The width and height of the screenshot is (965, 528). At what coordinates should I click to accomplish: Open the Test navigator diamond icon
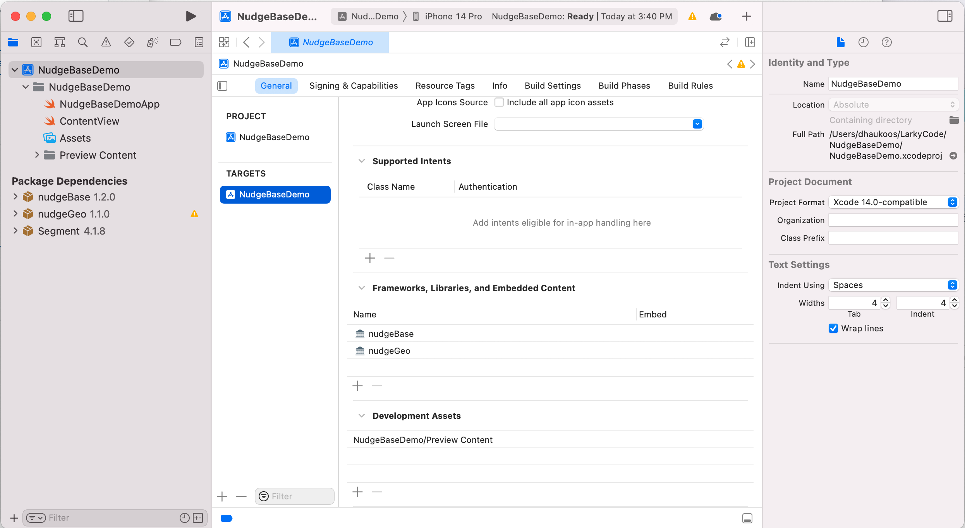tap(129, 42)
